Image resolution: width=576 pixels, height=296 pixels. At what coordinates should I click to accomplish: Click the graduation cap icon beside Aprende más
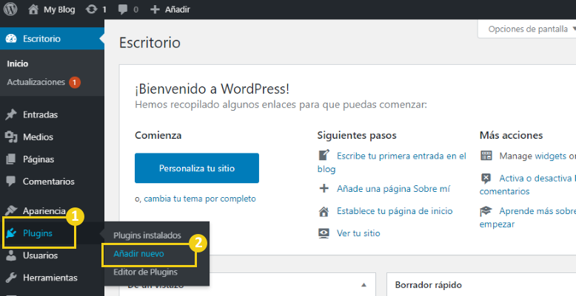(486, 211)
